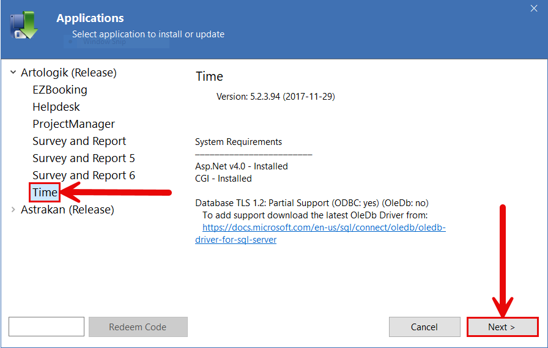Image resolution: width=548 pixels, height=348 pixels.
Task: Click the 'System Requirements' heading text
Action: point(239,142)
